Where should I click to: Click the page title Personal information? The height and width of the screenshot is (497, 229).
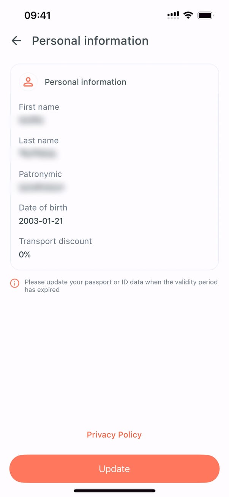90,41
